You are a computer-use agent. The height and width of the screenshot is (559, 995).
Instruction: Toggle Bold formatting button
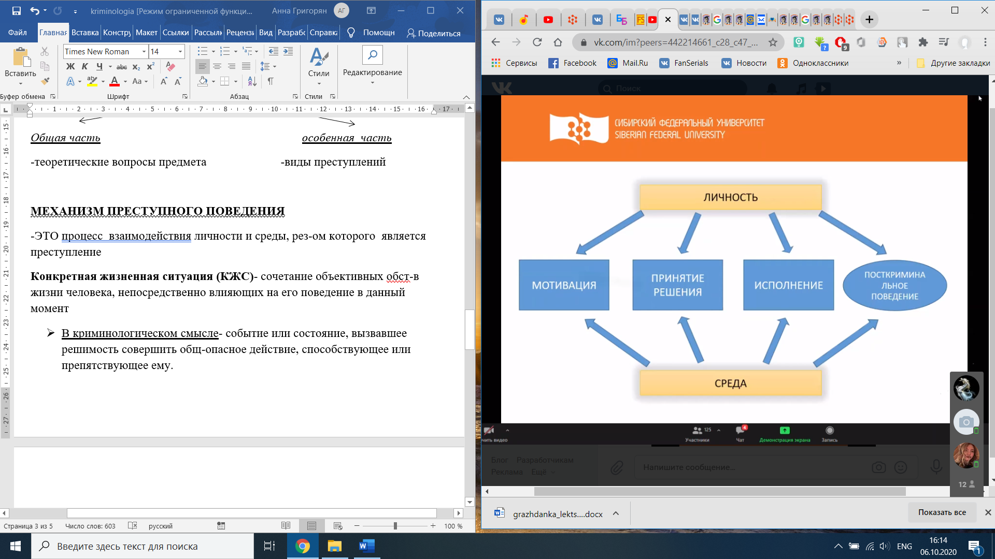70,66
